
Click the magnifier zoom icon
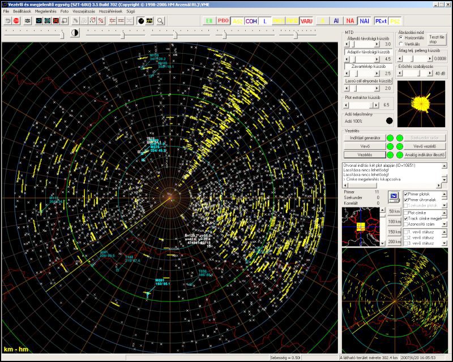[161, 21]
